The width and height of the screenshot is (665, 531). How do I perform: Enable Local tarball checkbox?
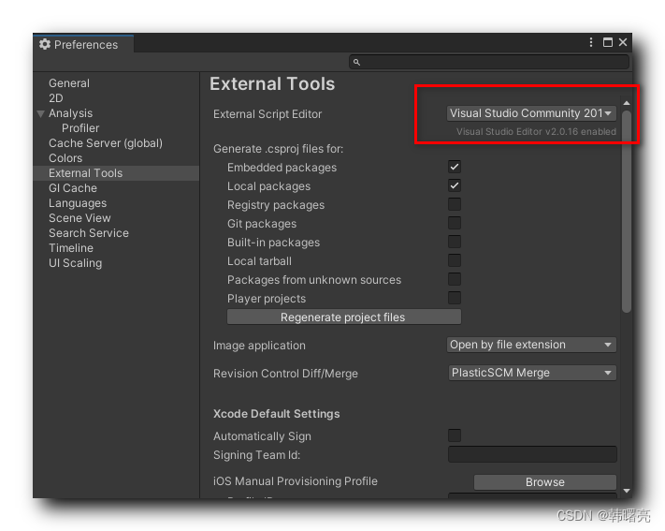(x=455, y=260)
